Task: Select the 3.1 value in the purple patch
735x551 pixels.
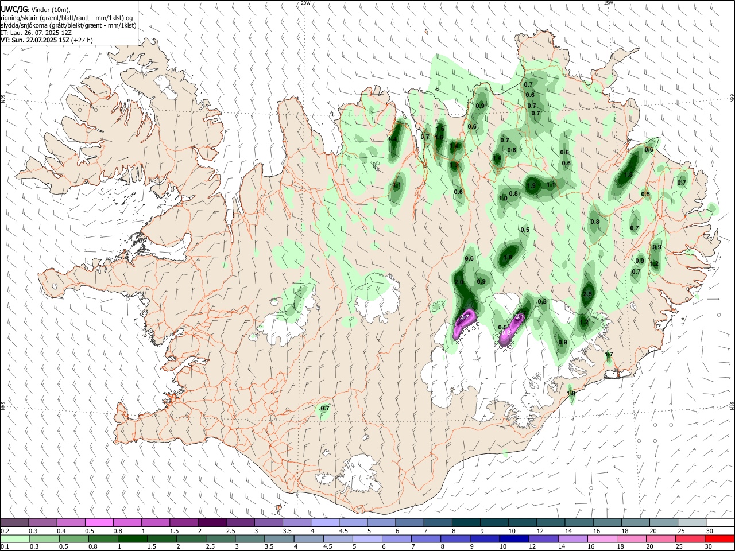Action: click(x=520, y=317)
